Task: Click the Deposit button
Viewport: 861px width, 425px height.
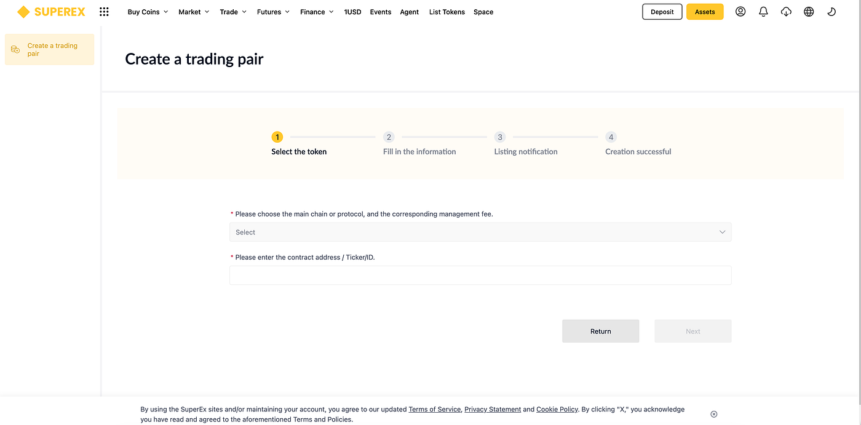Action: click(x=662, y=12)
